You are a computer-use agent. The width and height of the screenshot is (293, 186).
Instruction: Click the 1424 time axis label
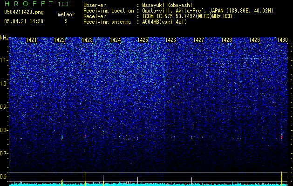pos(115,40)
